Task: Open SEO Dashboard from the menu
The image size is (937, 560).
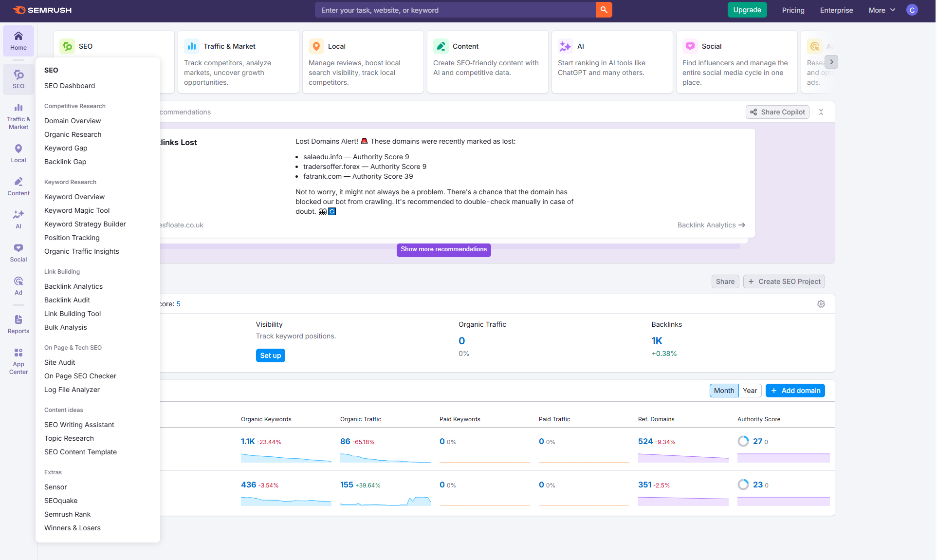Action: coord(70,86)
